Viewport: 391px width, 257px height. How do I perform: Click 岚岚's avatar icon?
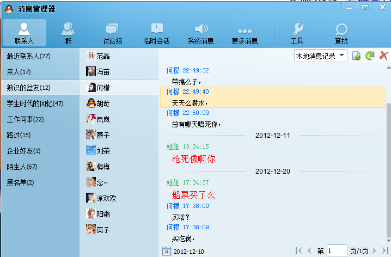[91, 119]
